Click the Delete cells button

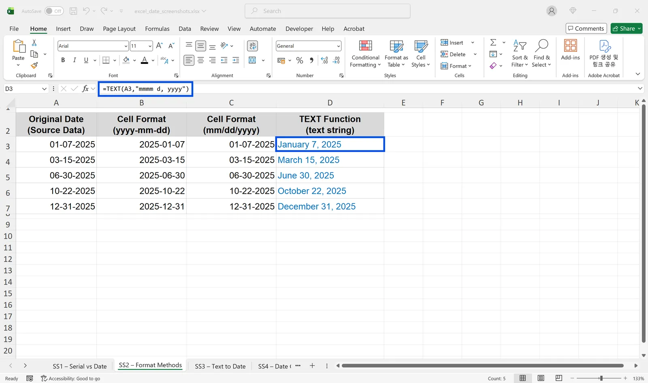(453, 54)
